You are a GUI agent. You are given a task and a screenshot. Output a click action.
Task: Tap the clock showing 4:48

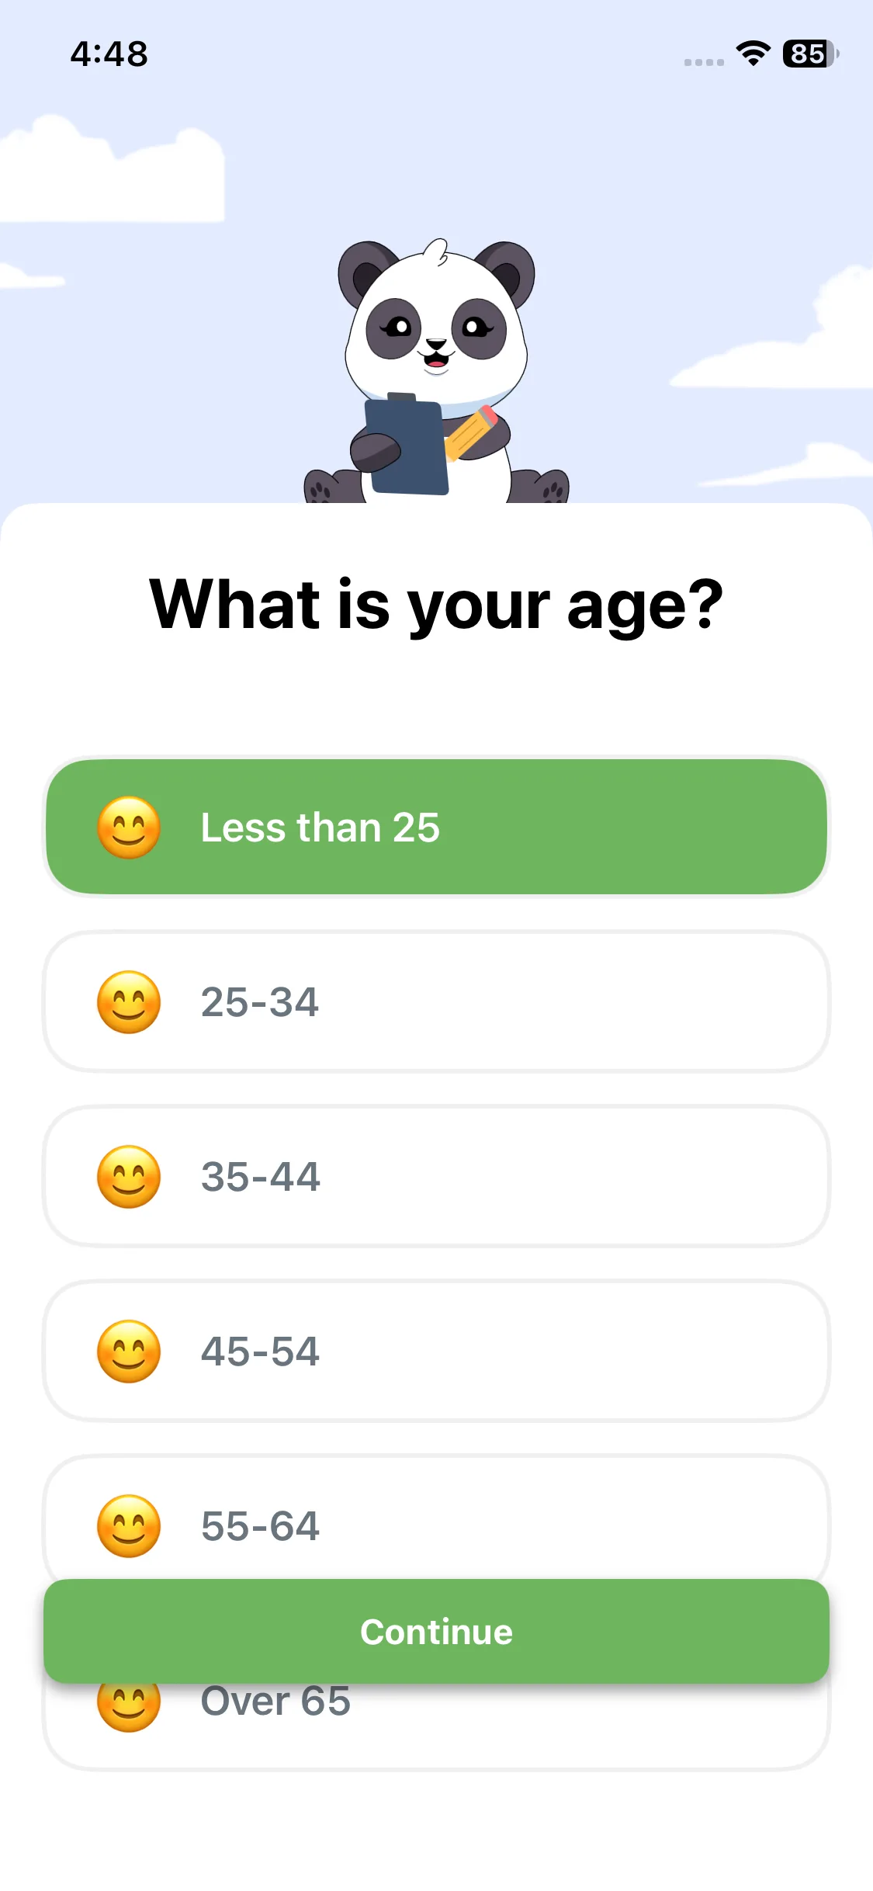(109, 54)
